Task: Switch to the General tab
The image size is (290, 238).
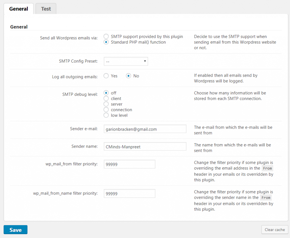Action: (x=18, y=9)
